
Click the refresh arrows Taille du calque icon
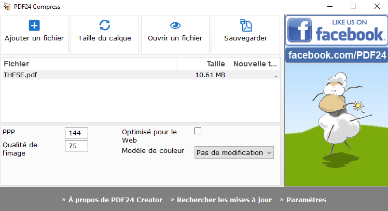coord(105,25)
